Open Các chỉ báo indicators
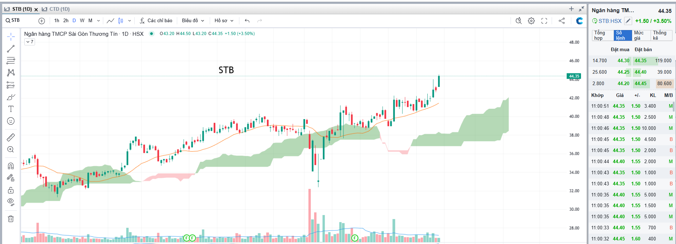 pyautogui.click(x=156, y=21)
